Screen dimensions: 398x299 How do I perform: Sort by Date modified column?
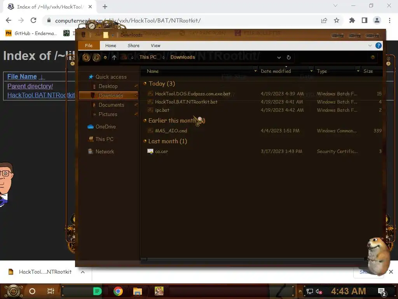[276, 71]
